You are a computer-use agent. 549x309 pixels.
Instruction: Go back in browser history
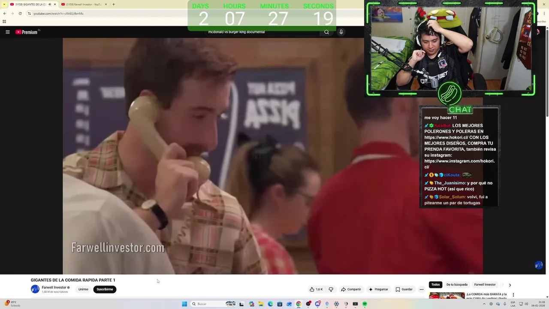pyautogui.click(x=5, y=13)
